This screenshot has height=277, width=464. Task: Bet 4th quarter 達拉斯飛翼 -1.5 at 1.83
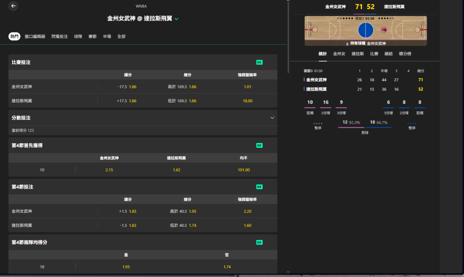128,225
